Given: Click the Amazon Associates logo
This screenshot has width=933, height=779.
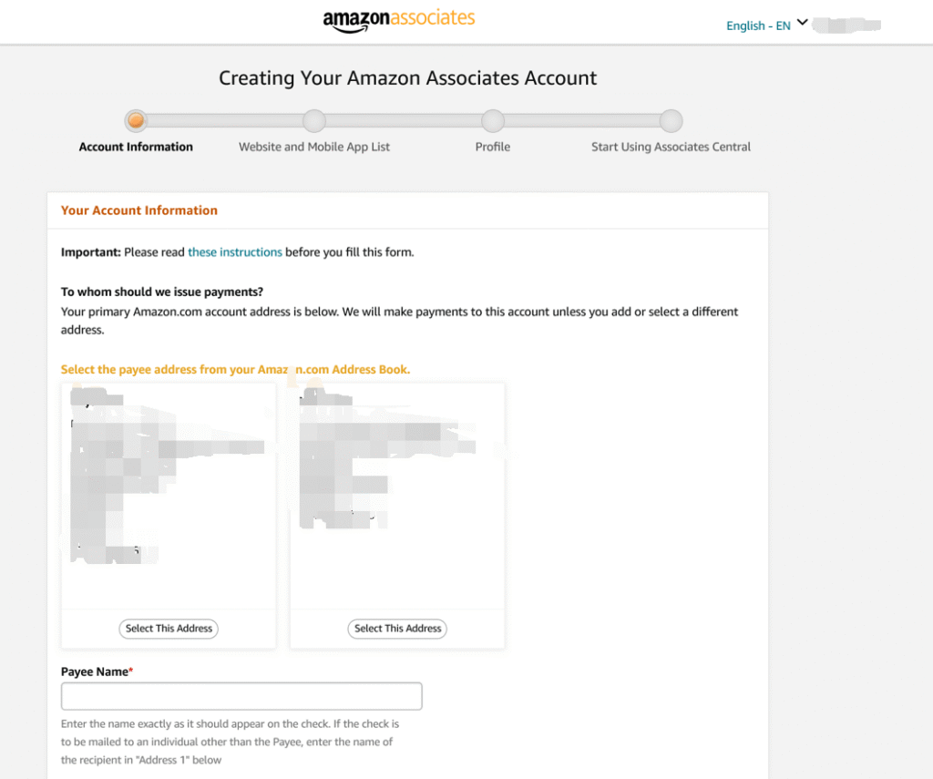Looking at the screenshot, I should [399, 19].
